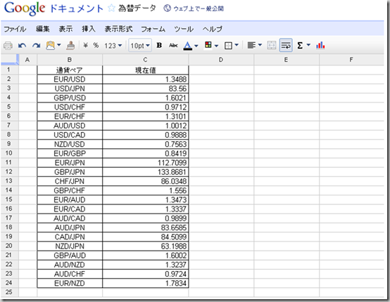Click the print icon in toolbar
Screen dimensions: 390x302
[8, 46]
